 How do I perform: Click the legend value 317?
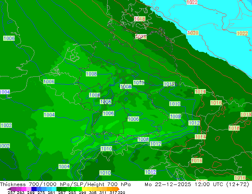(113, 192)
